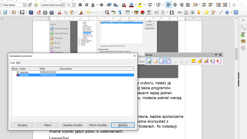This screenshot has height=139, width=247.
Task: Open Print Preview
Action: click(52, 12)
